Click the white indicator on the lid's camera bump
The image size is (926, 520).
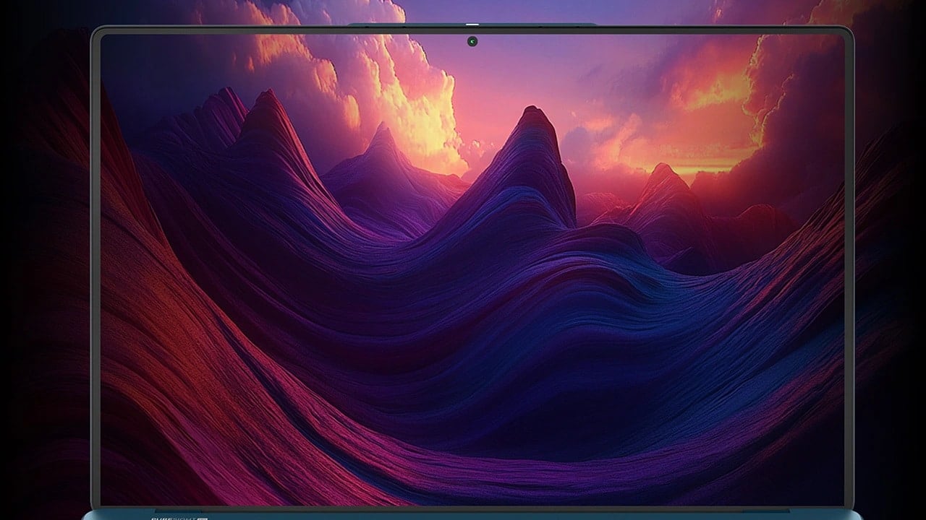[x=472, y=25]
